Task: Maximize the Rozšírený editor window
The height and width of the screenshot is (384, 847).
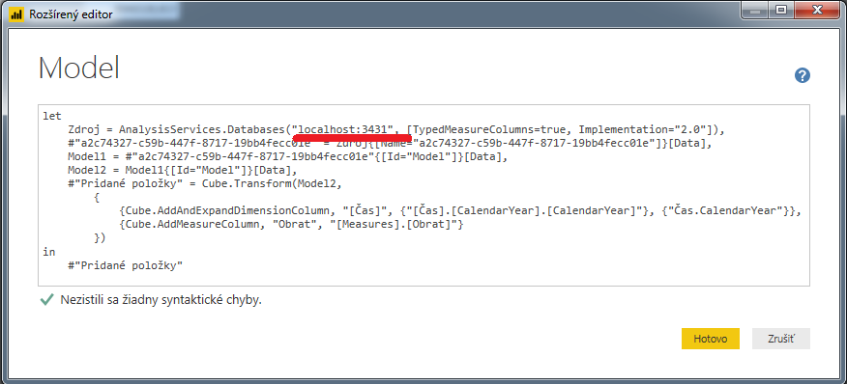Action: 780,11
